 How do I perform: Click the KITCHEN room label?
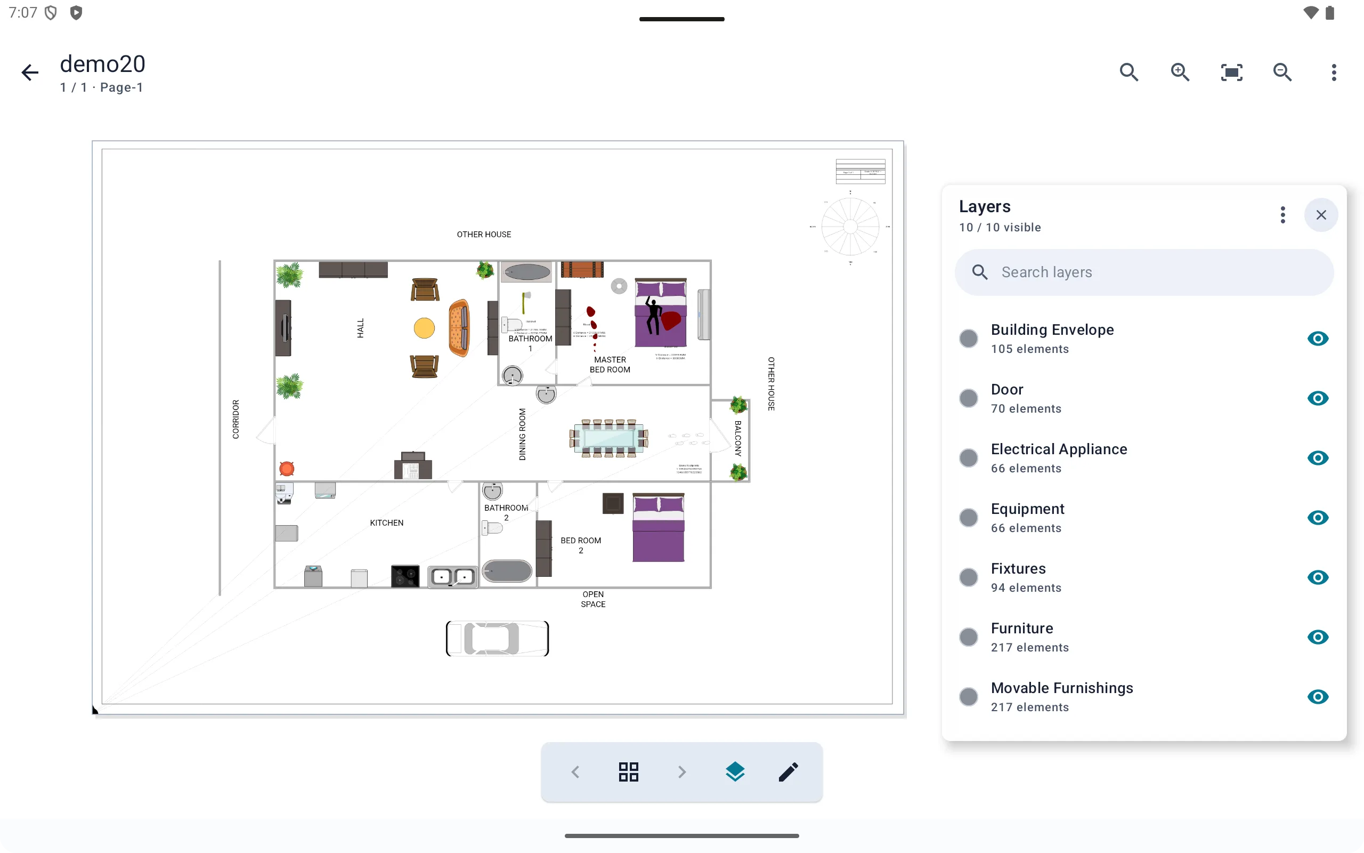pos(387,523)
